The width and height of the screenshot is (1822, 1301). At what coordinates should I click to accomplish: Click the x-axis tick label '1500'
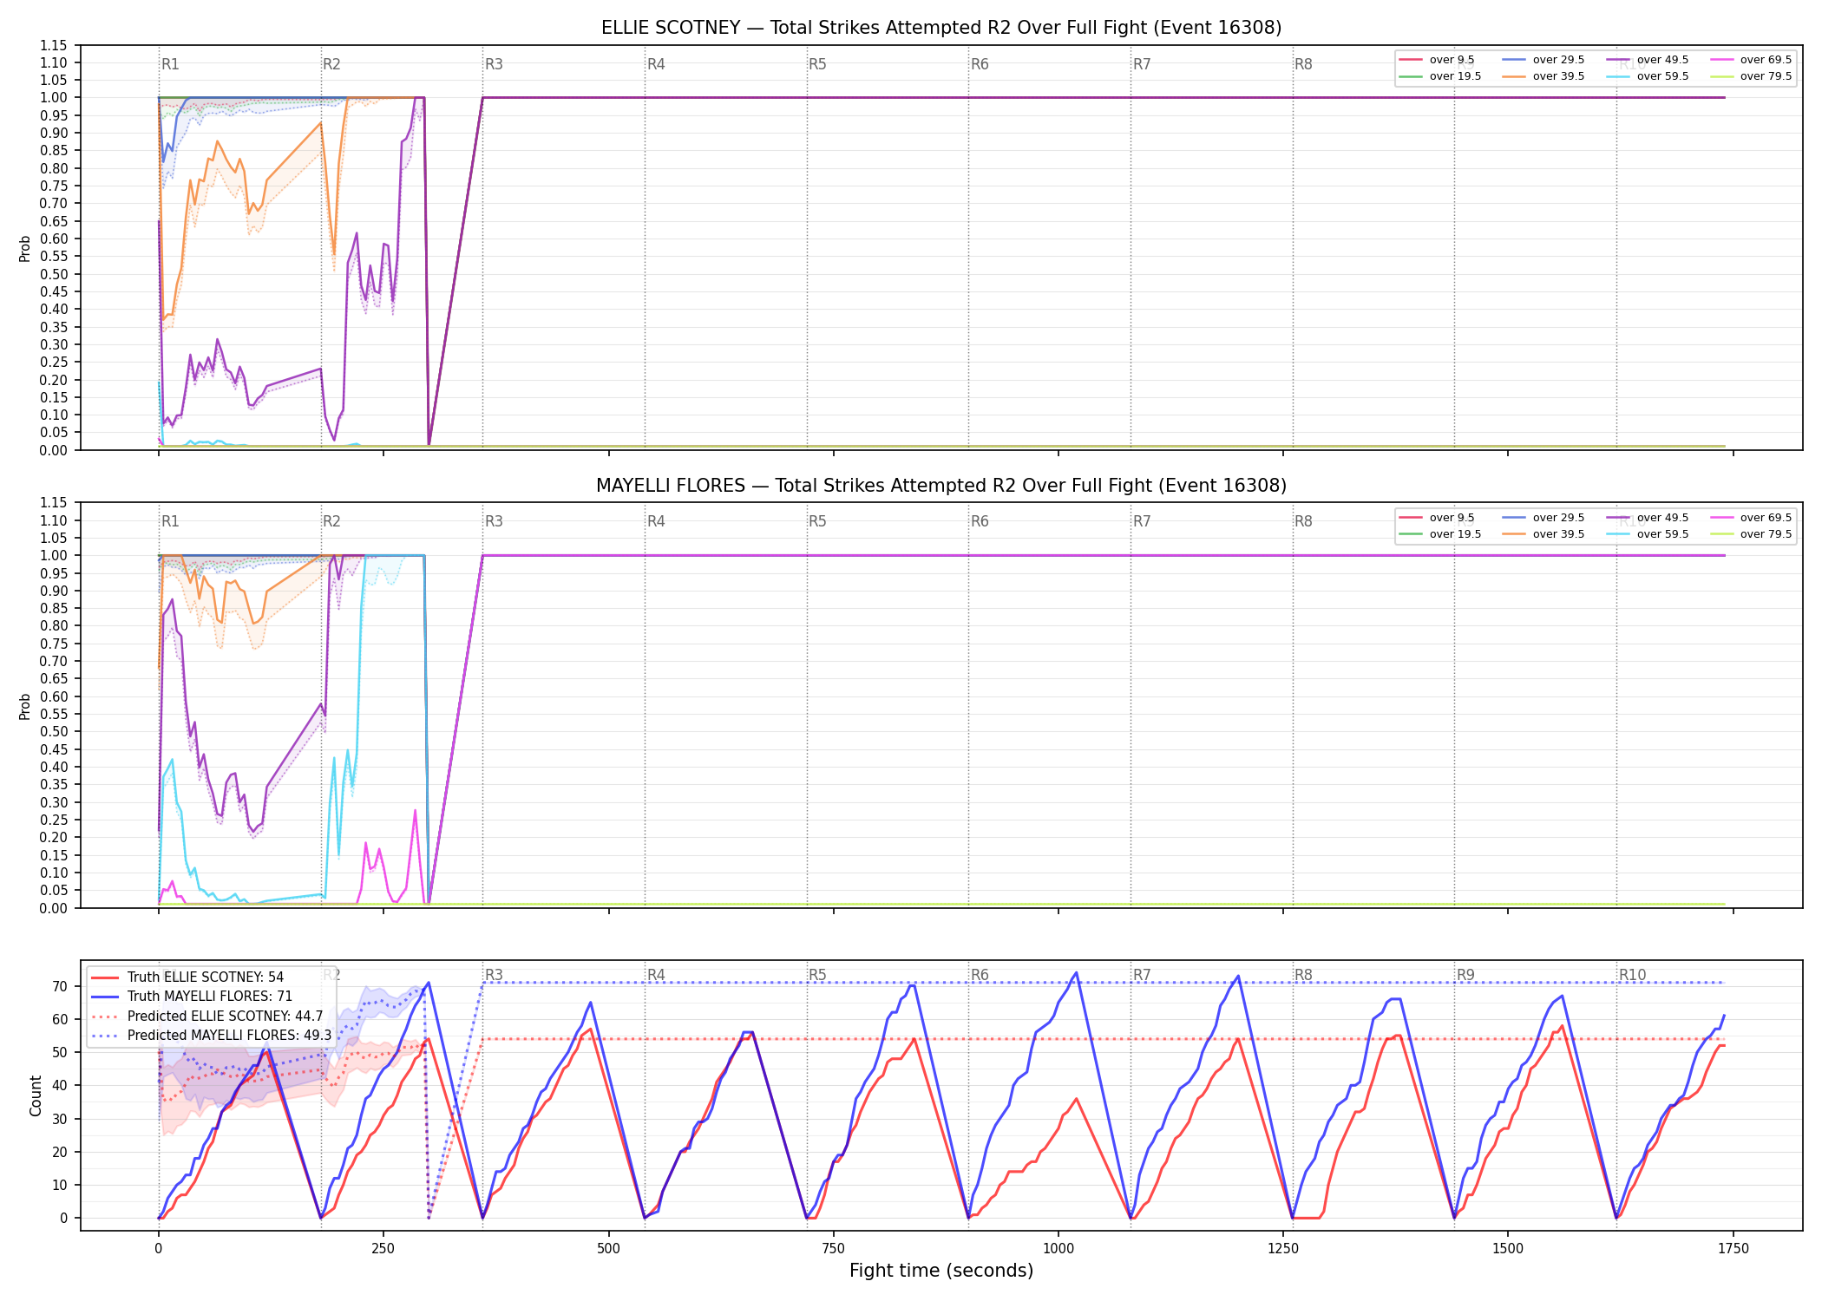(1508, 1249)
